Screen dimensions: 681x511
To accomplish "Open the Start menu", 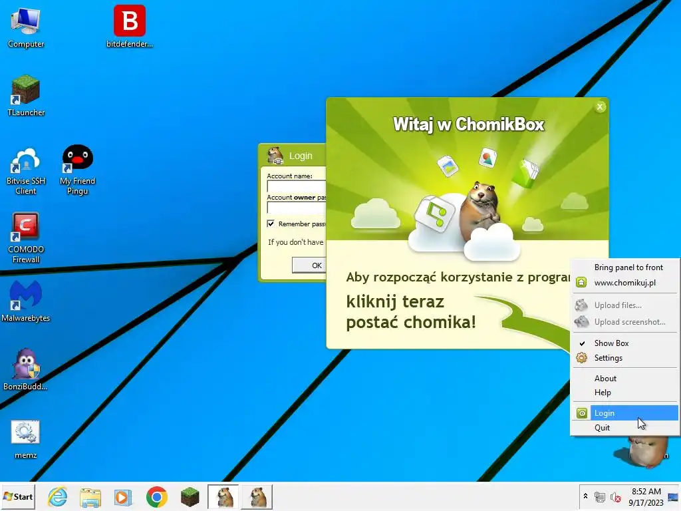I will tap(18, 496).
